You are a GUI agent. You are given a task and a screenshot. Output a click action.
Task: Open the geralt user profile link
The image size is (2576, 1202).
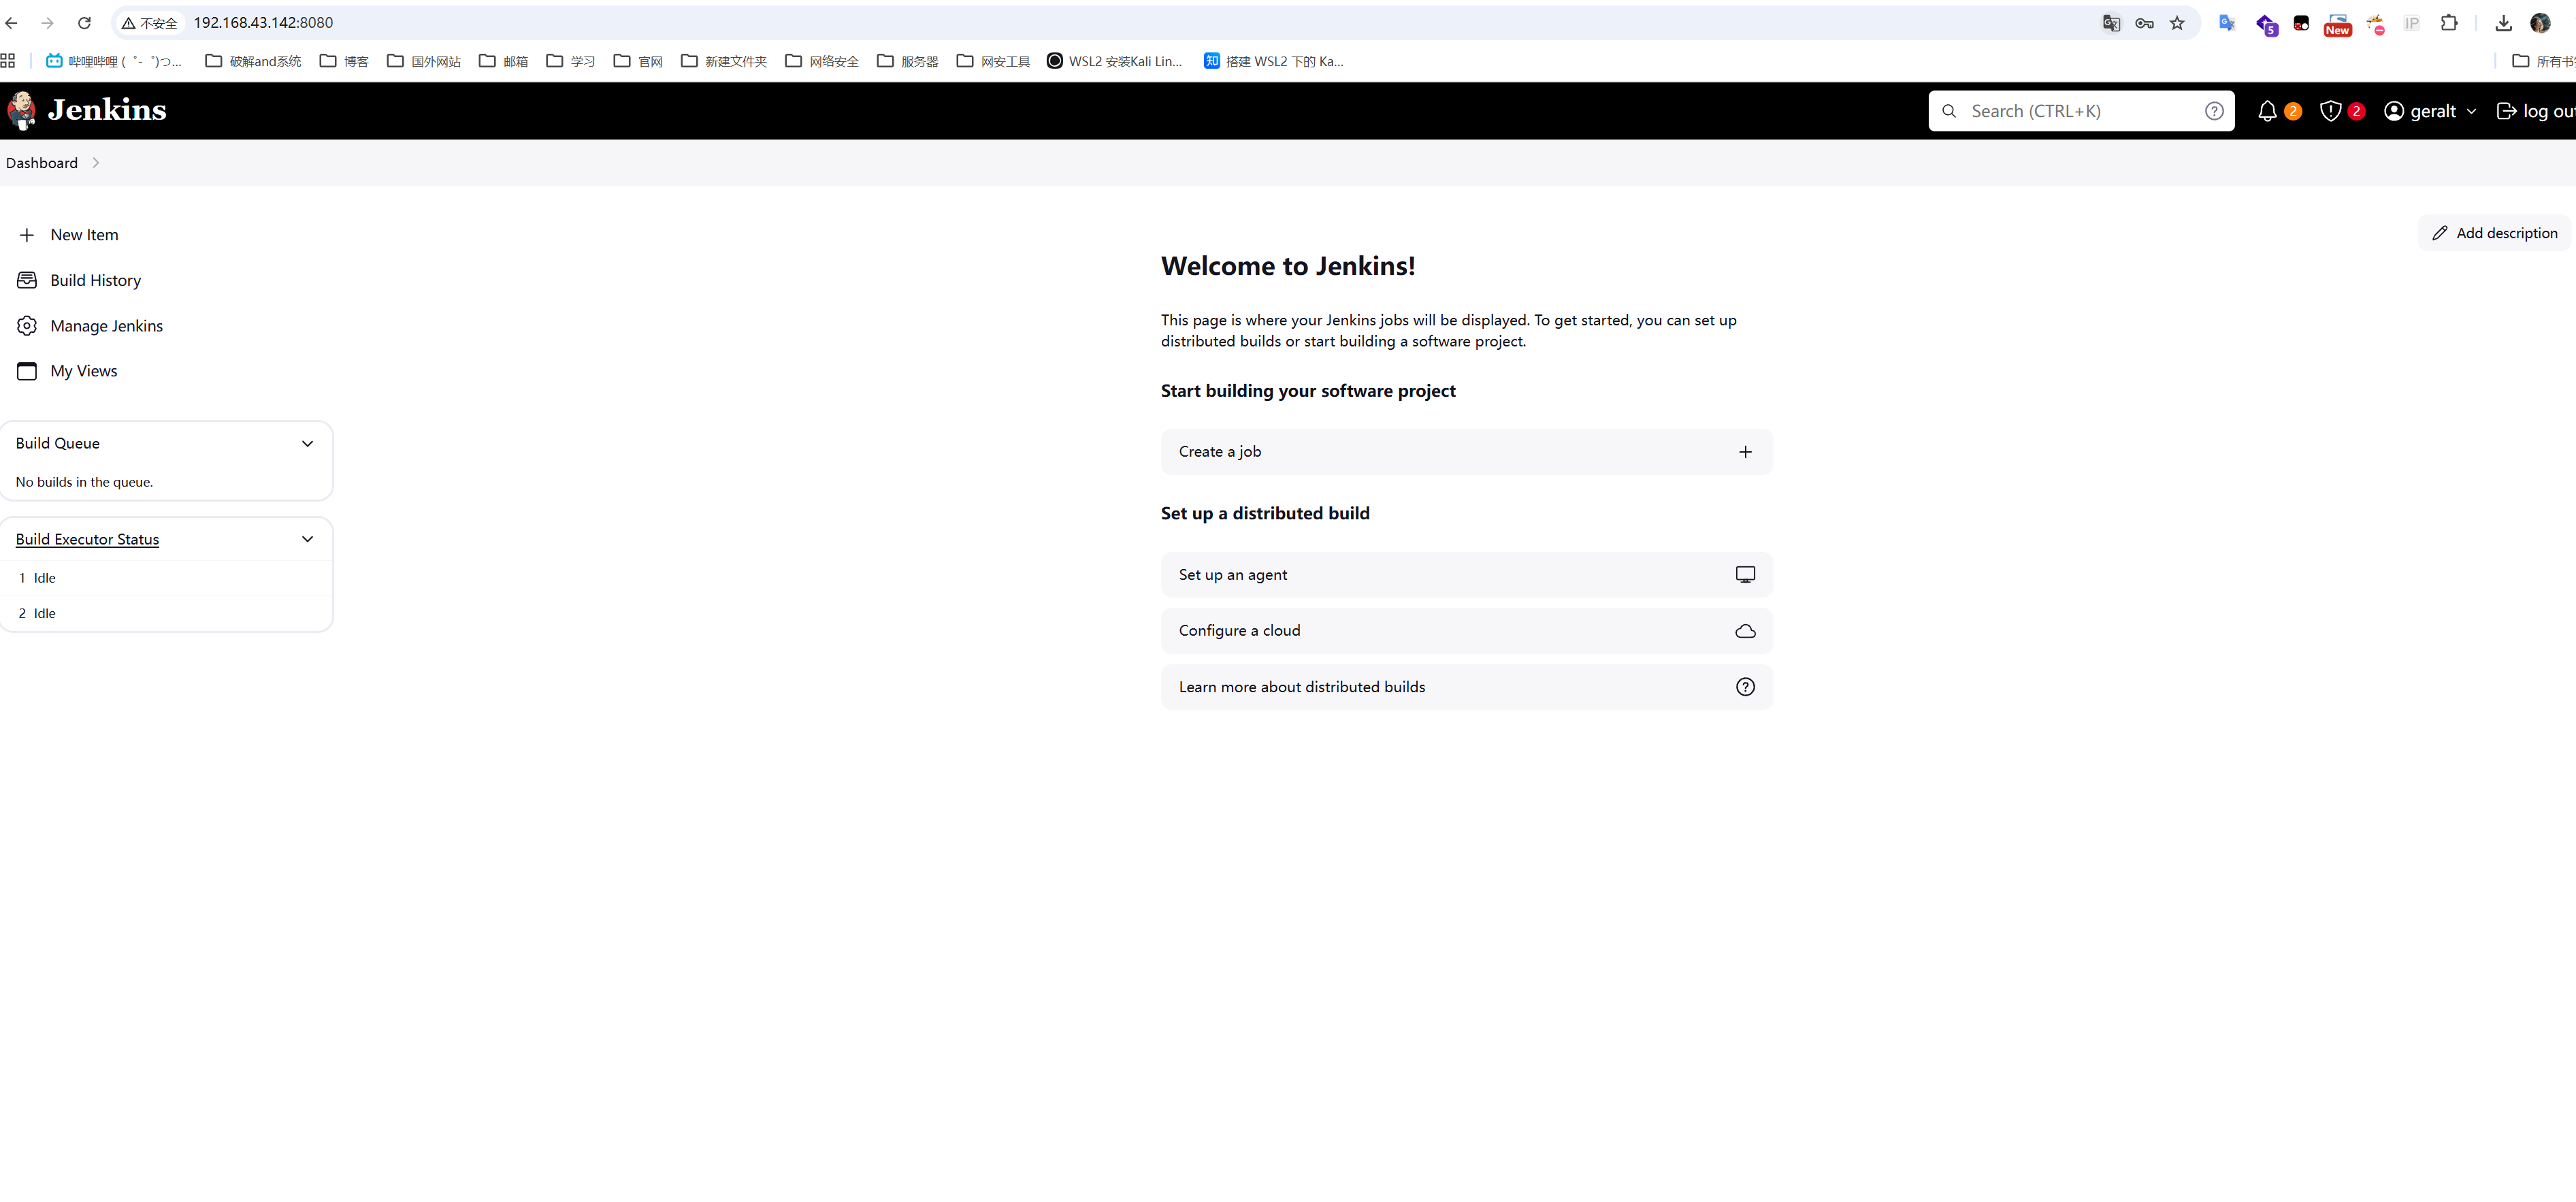(2421, 111)
